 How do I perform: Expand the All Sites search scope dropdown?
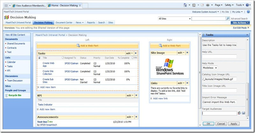click(x=189, y=19)
